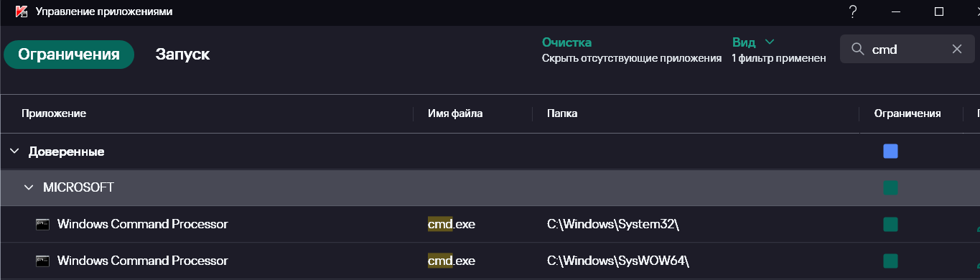The width and height of the screenshot is (980, 280).
Task: Click the C:\Windows\System32\ folder path
Action: [x=613, y=224]
